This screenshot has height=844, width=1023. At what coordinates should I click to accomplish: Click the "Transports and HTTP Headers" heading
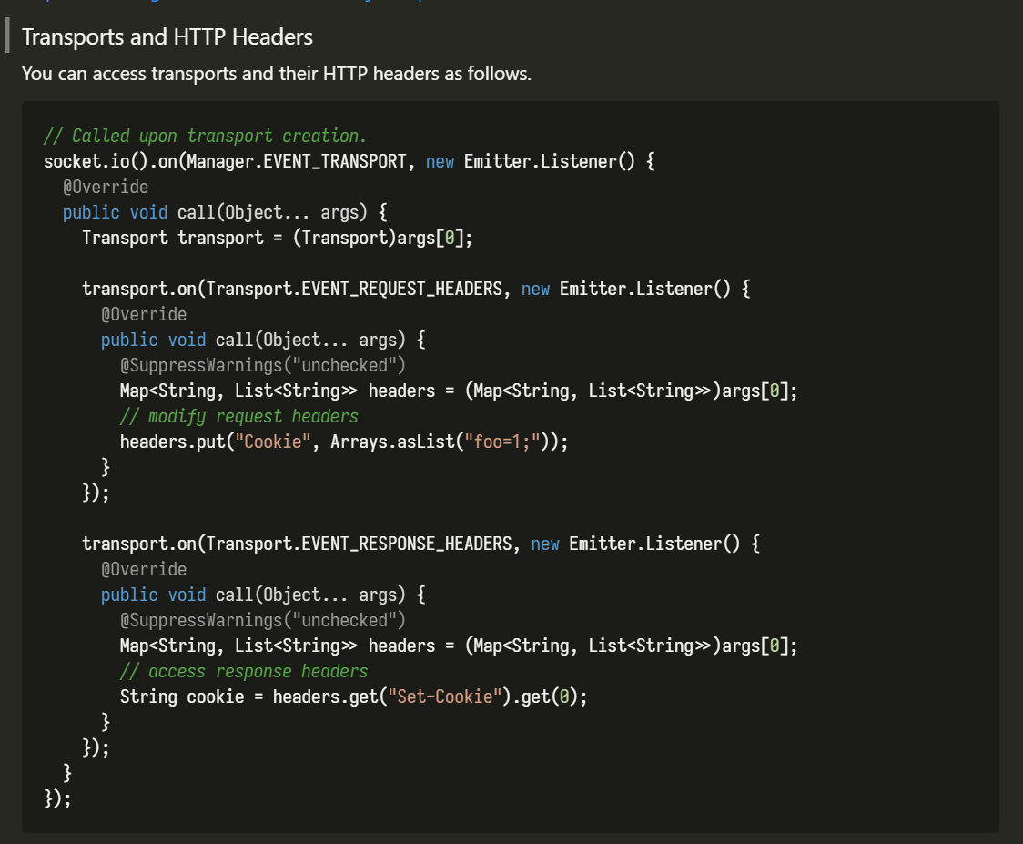[x=167, y=36]
